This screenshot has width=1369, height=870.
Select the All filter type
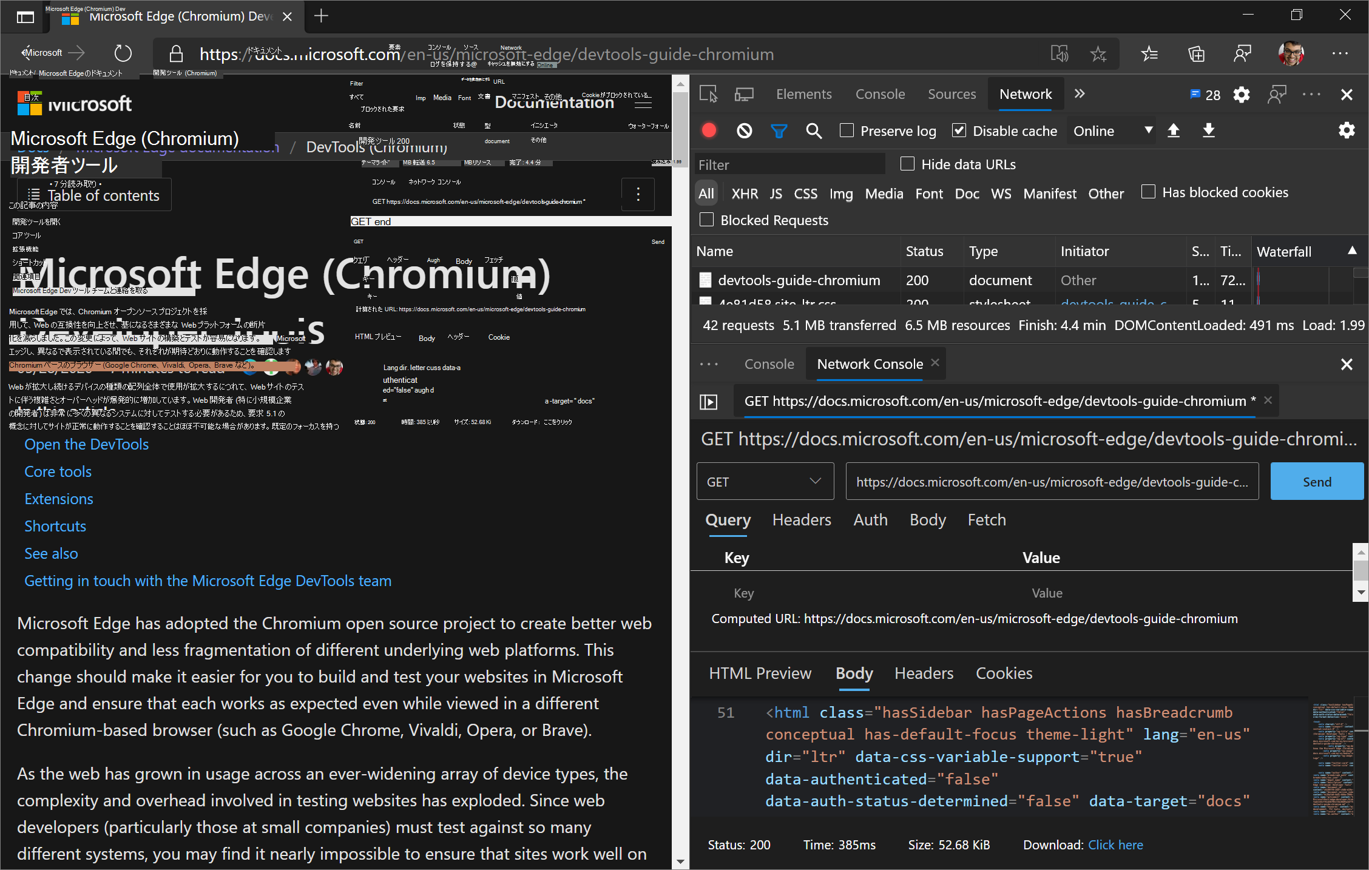706,194
